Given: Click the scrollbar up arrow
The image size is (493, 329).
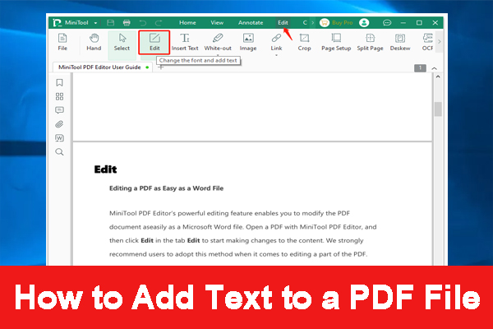Looking at the screenshot, I should tap(438, 76).
